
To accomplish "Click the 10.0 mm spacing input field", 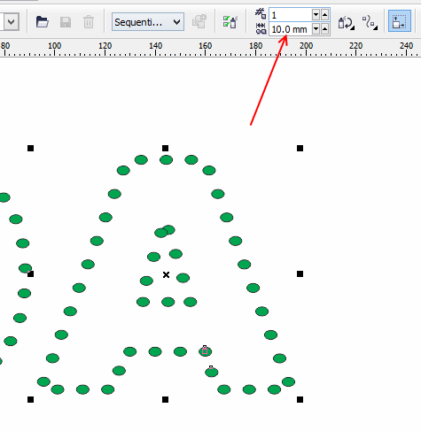I will tap(291, 29).
